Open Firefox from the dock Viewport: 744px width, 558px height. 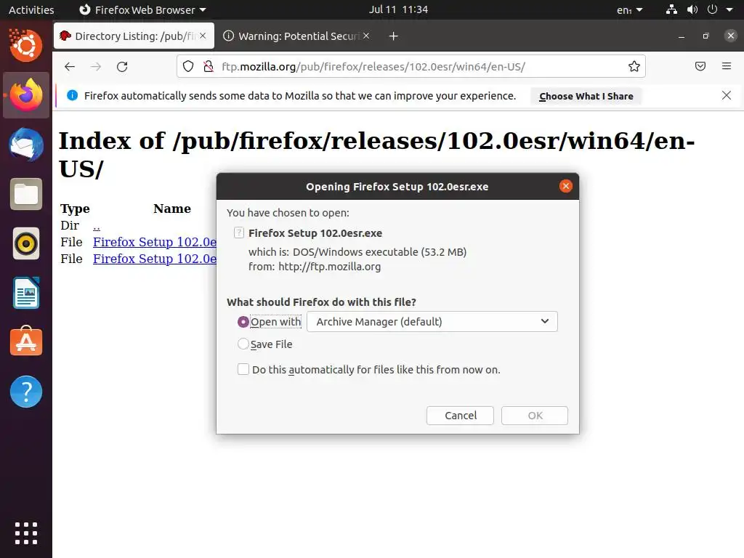pos(25,95)
